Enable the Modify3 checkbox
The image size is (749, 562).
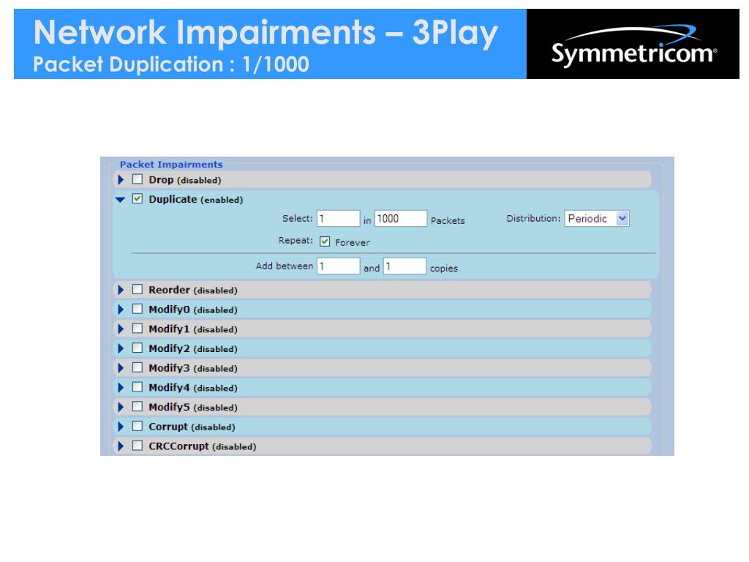(138, 367)
